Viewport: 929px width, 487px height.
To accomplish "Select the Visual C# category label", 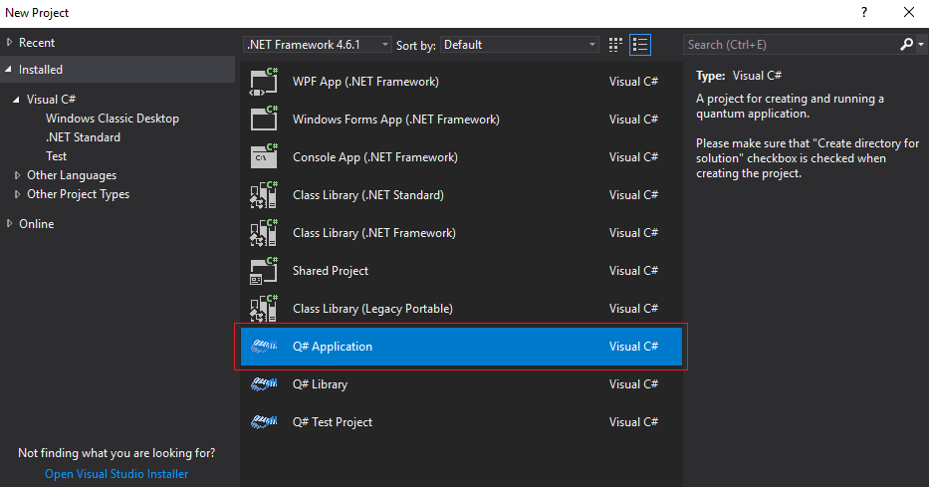I will pos(51,100).
